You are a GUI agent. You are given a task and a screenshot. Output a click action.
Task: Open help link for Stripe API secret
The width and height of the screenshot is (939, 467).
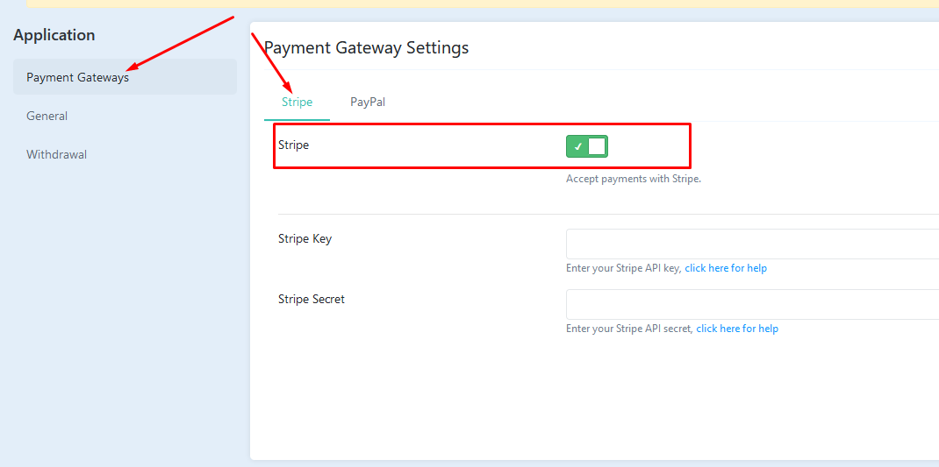(x=737, y=329)
